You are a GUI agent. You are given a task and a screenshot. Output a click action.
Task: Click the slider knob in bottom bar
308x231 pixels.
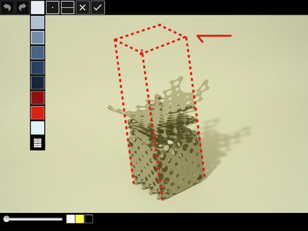coord(6,219)
